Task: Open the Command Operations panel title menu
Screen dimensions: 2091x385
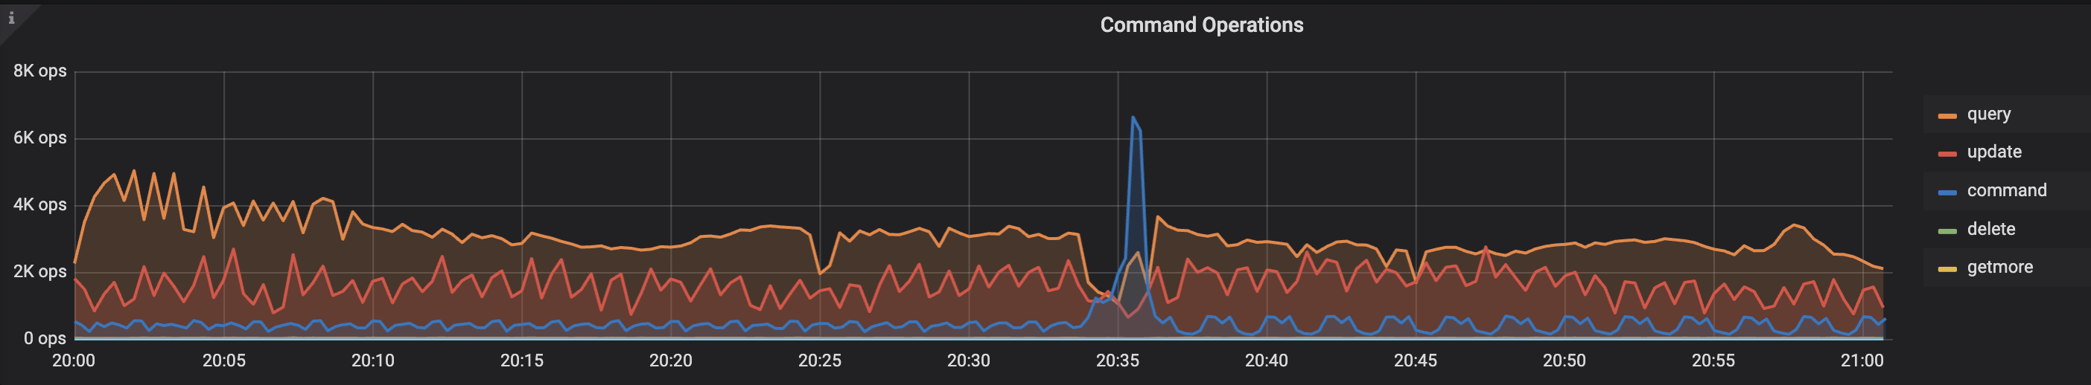Action: point(1200,25)
